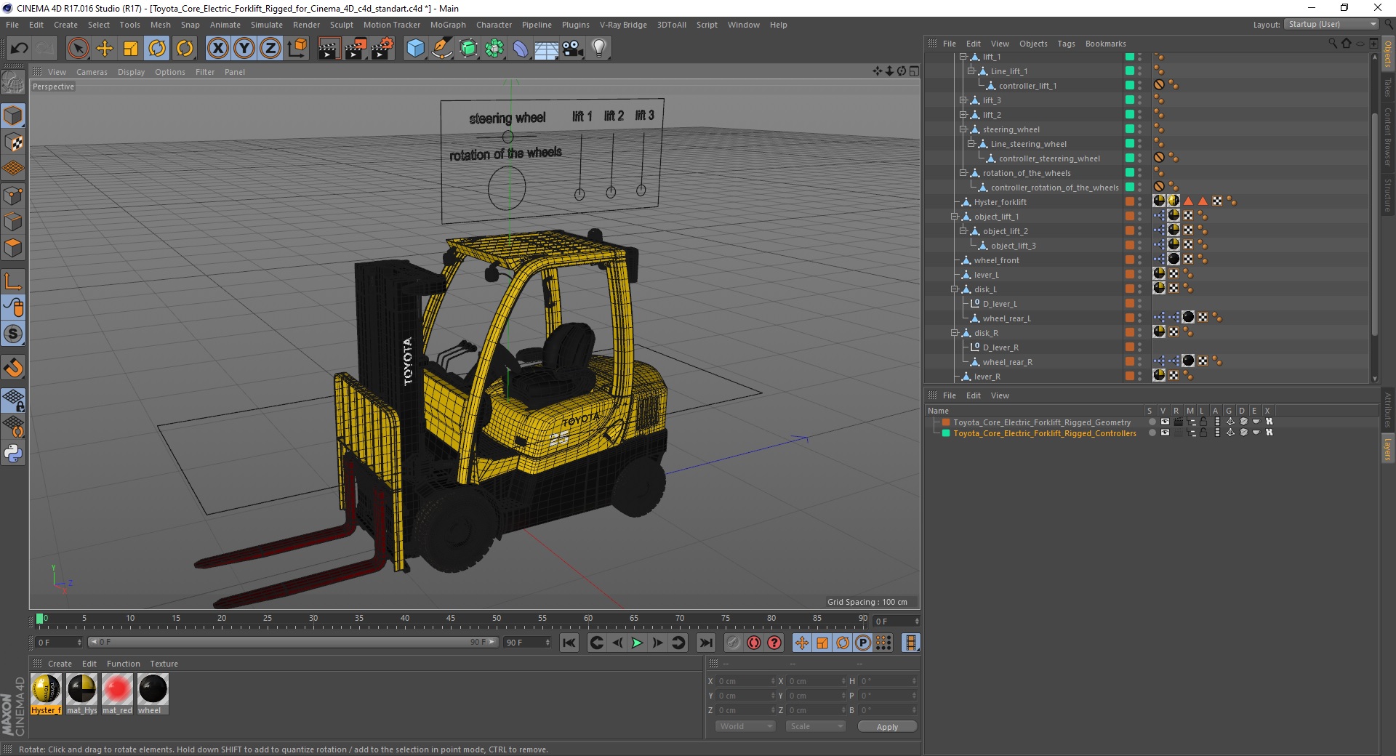Open the Texture menu in Material Manager
This screenshot has height=756, width=1396.
[x=164, y=664]
